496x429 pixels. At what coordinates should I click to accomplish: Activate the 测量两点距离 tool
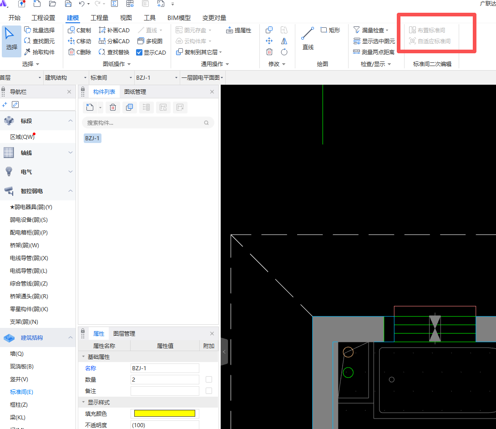[377, 52]
